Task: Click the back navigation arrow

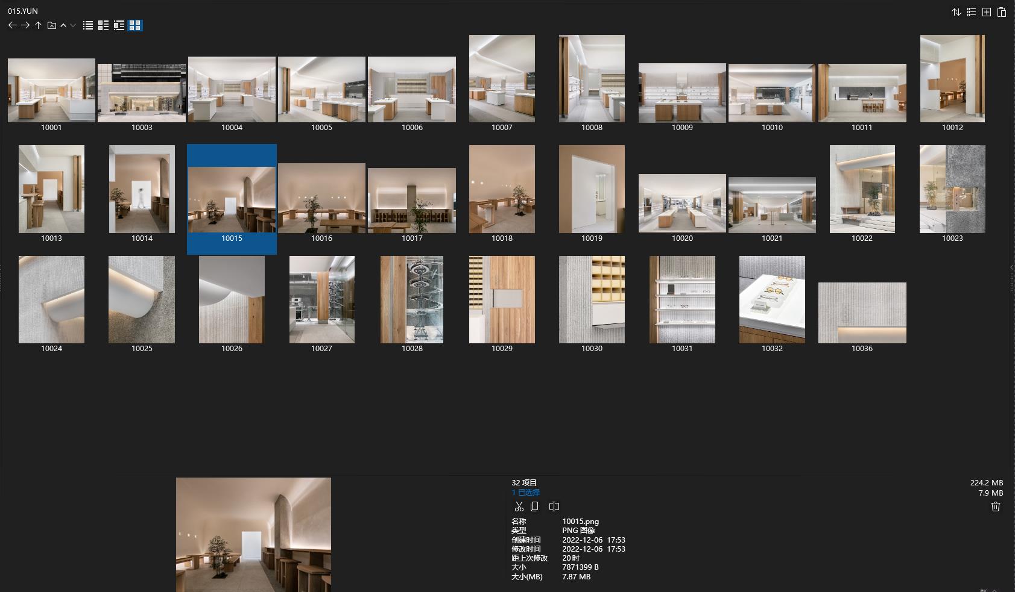Action: [12, 25]
